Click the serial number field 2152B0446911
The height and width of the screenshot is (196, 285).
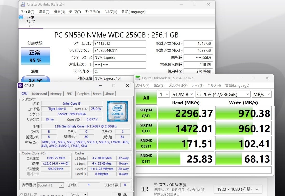(120, 50)
